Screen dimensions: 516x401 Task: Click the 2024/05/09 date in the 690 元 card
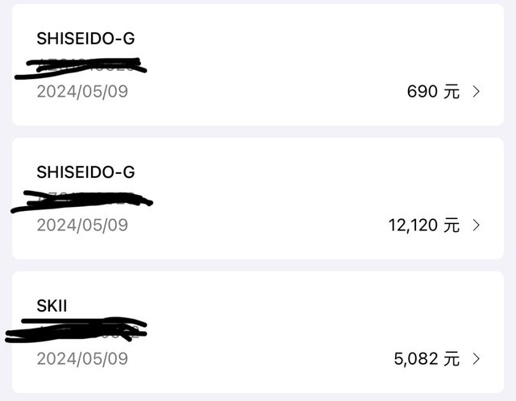tap(82, 92)
